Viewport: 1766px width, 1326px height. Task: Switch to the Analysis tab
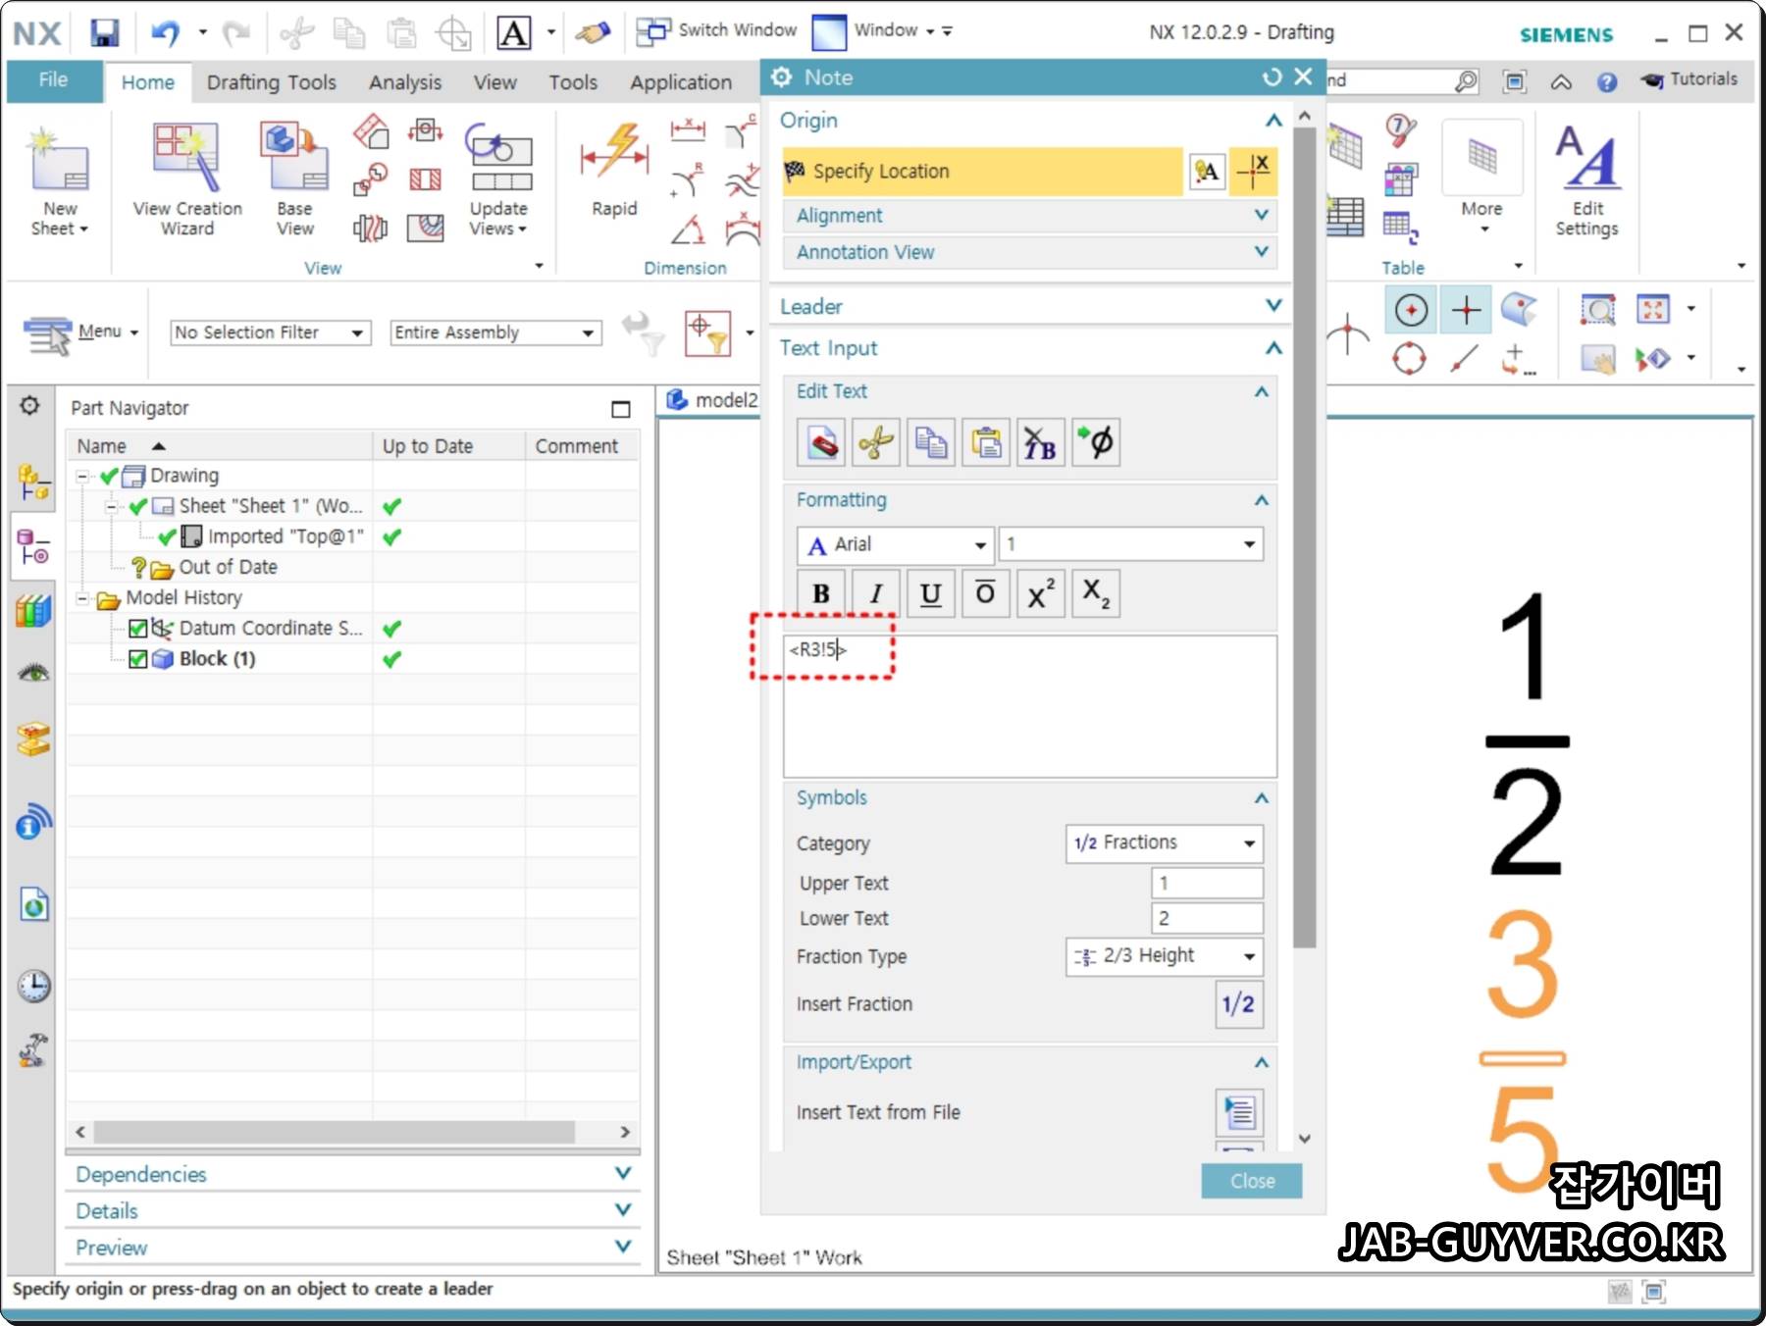[405, 82]
